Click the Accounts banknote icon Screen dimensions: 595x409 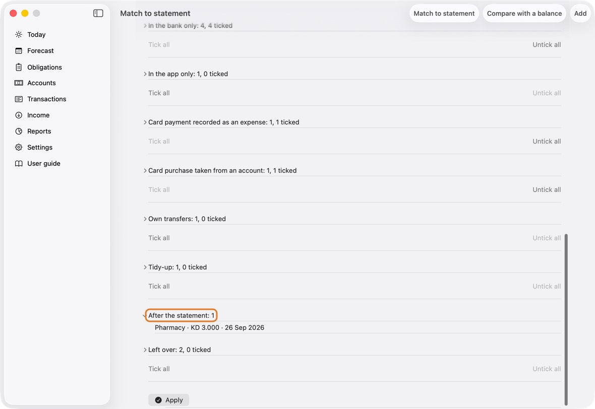19,83
